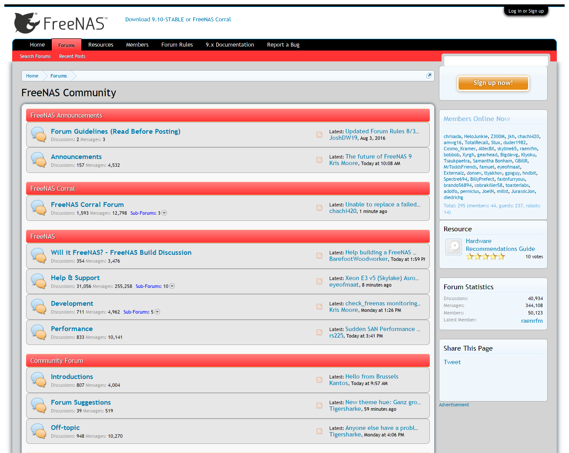
Task: Click the Tweet share link
Action: coord(452,362)
